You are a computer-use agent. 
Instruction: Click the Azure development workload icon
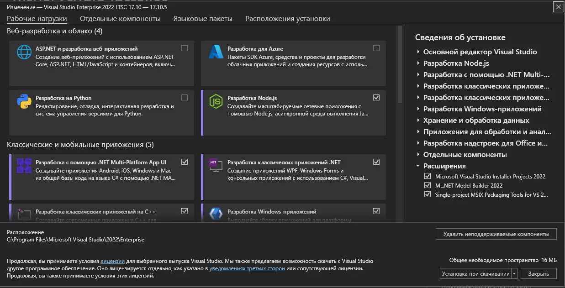[x=216, y=52]
